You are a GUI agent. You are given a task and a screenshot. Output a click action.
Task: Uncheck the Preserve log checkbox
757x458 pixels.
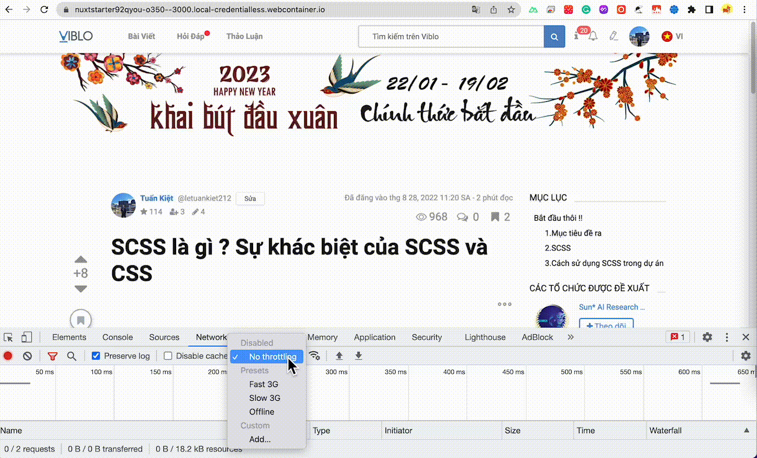click(x=96, y=356)
